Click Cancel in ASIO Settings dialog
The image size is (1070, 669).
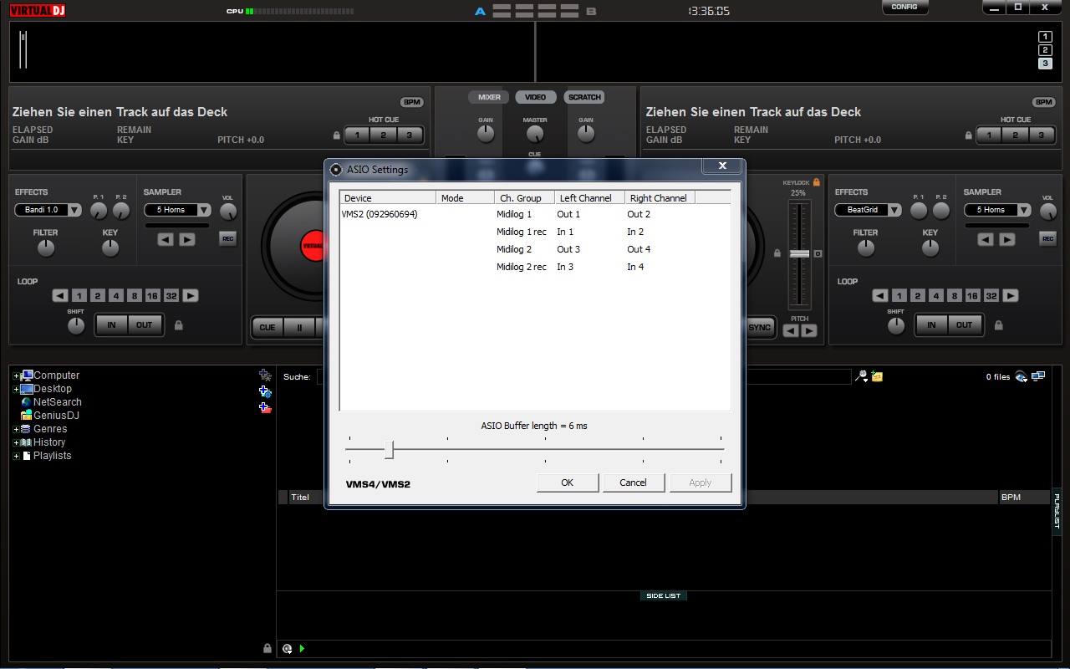point(633,483)
